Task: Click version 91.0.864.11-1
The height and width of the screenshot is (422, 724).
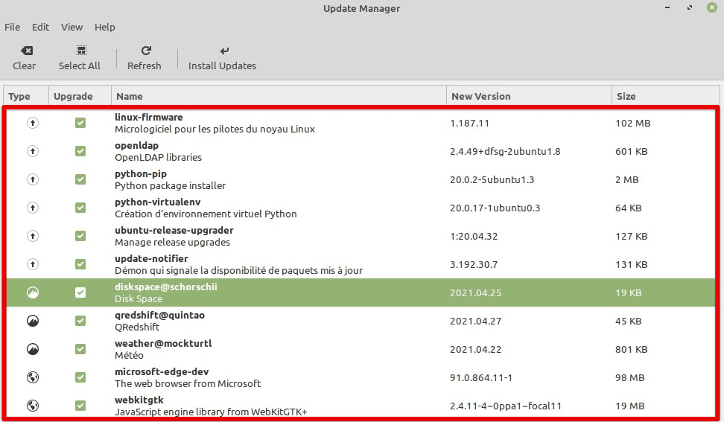Action: point(481,378)
